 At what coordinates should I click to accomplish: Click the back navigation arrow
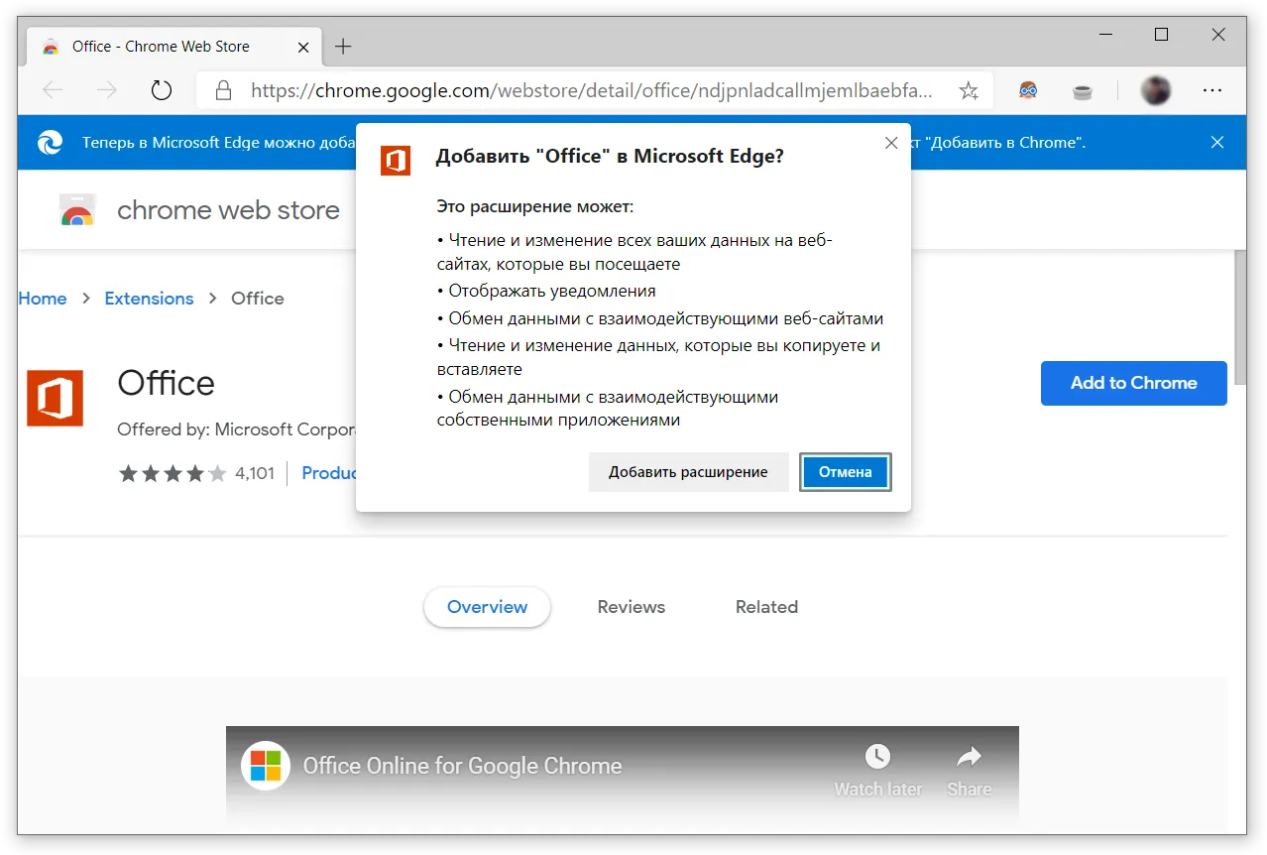pyautogui.click(x=53, y=91)
